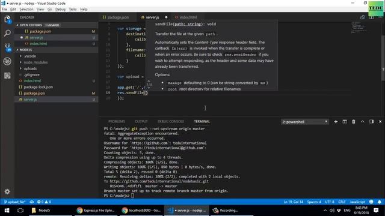The height and width of the screenshot is (216, 385).
Task: Open the Tasks menu
Action: click(x=72, y=10)
